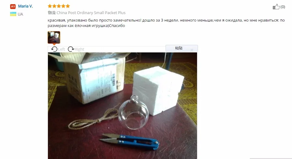
Task: Click the first gold rating star
Action: (50, 6)
